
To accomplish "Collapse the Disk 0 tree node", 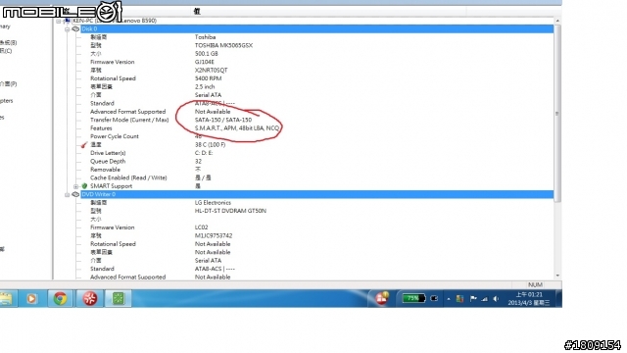I will pyautogui.click(x=67, y=28).
